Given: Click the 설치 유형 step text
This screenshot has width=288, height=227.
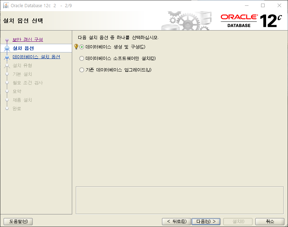Looking at the screenshot, I should click(x=22, y=65).
